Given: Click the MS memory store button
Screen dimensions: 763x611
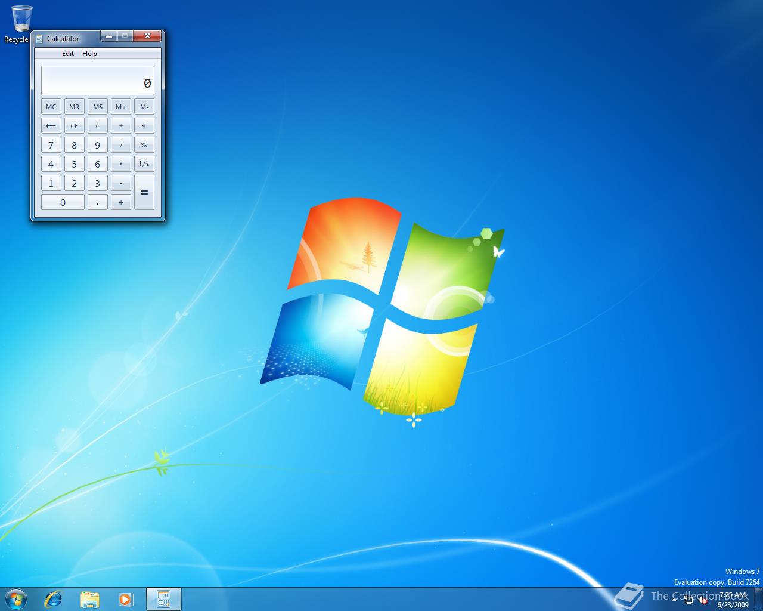Looking at the screenshot, I should pos(98,107).
